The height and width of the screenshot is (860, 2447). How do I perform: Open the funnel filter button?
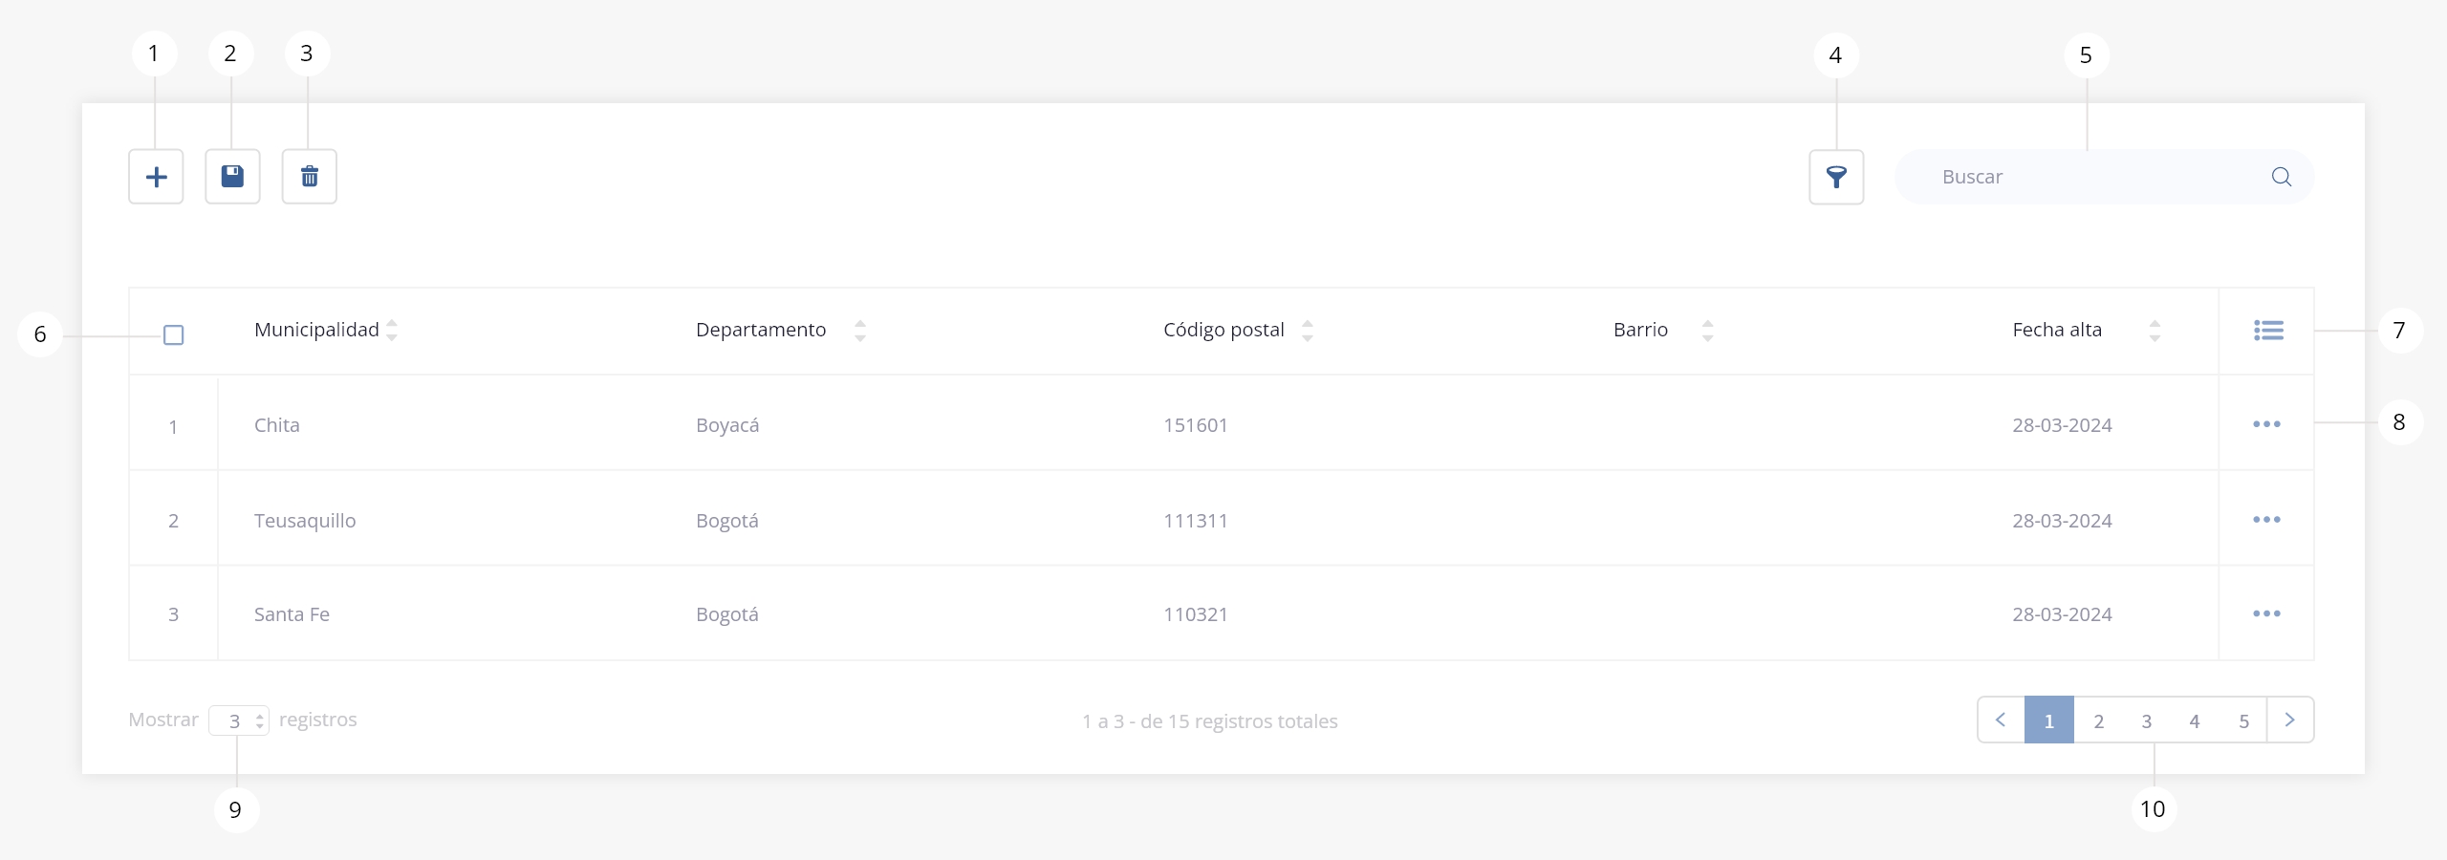pyautogui.click(x=1836, y=177)
